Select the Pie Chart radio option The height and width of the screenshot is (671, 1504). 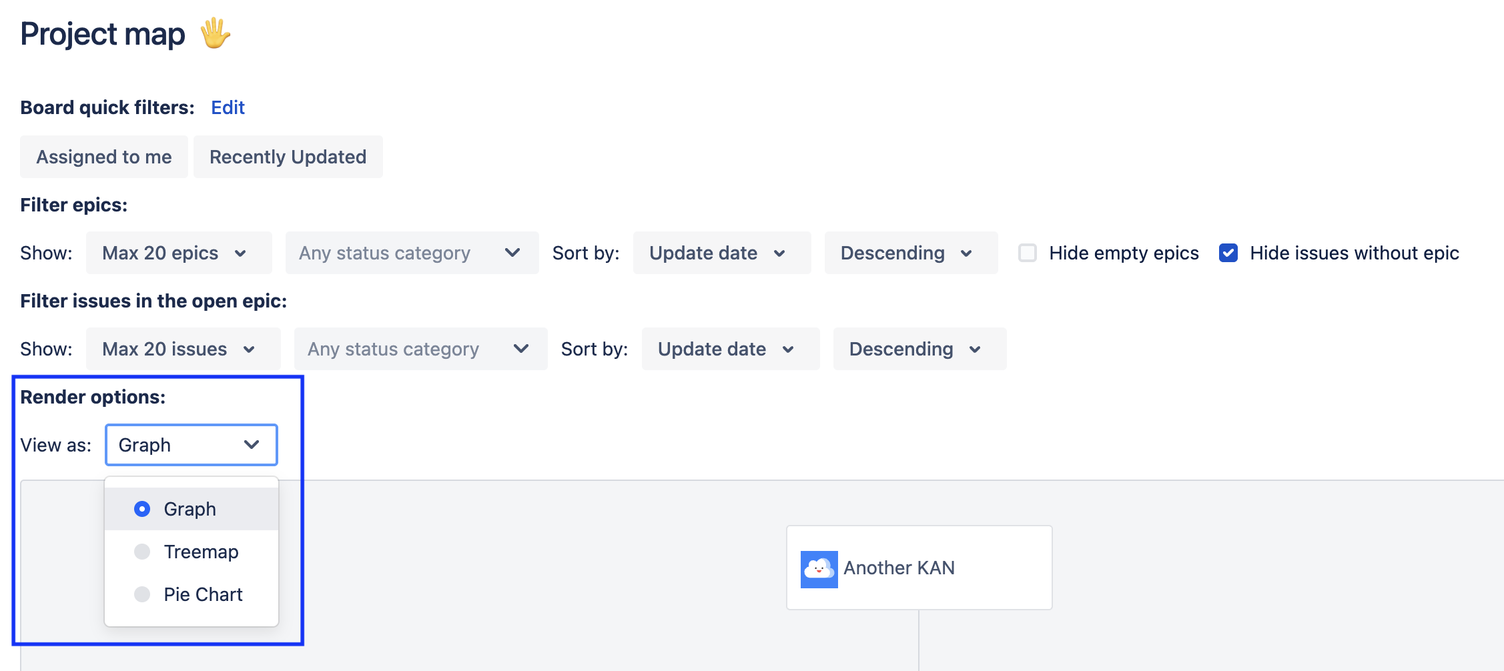point(142,594)
